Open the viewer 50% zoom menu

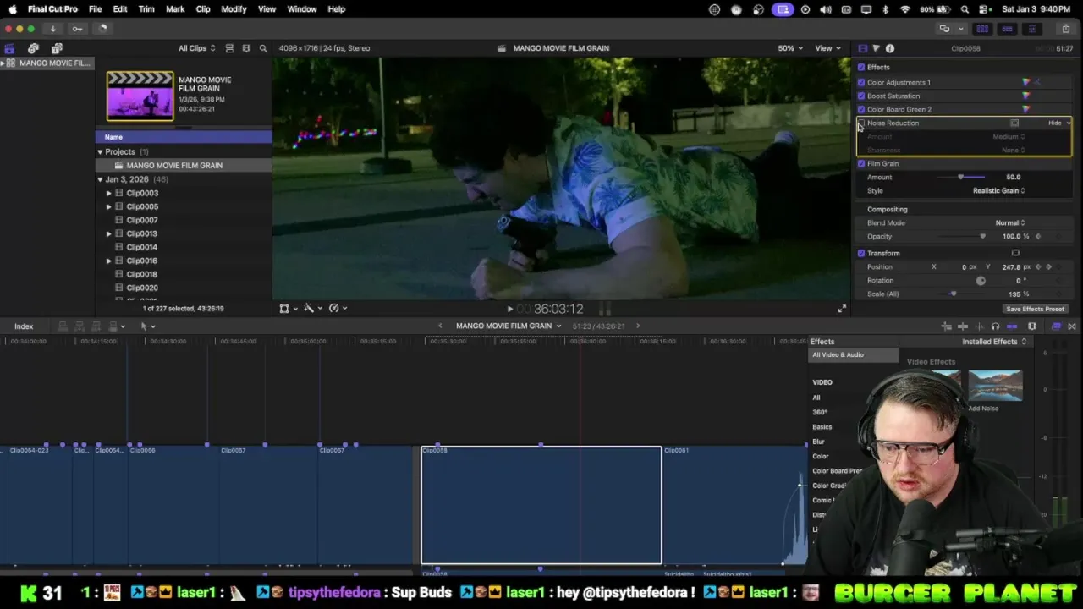(789, 48)
